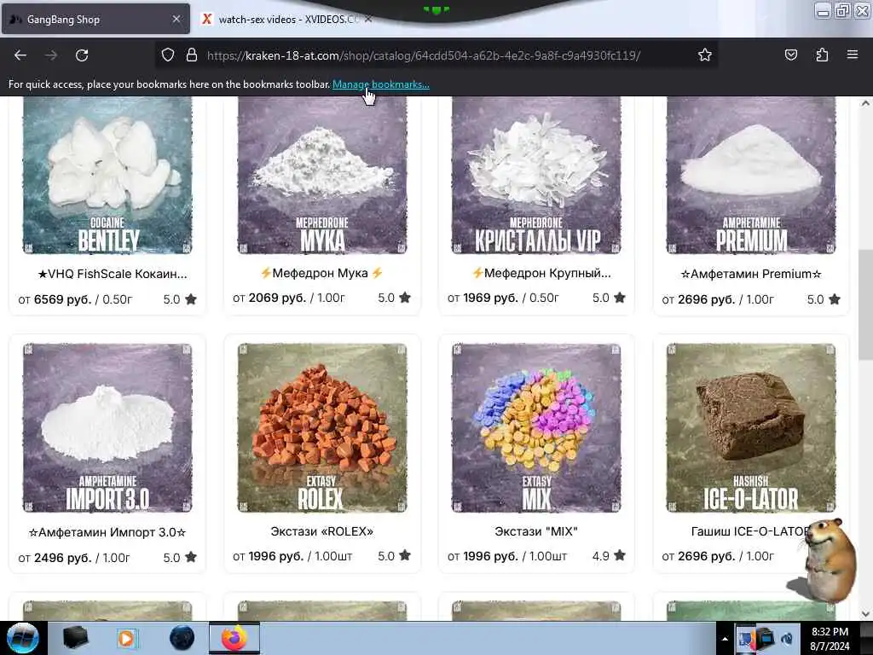
Task: Open the Мука product image
Action: point(321,175)
